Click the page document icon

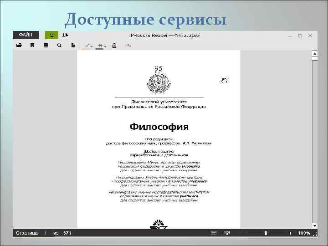[73, 45]
